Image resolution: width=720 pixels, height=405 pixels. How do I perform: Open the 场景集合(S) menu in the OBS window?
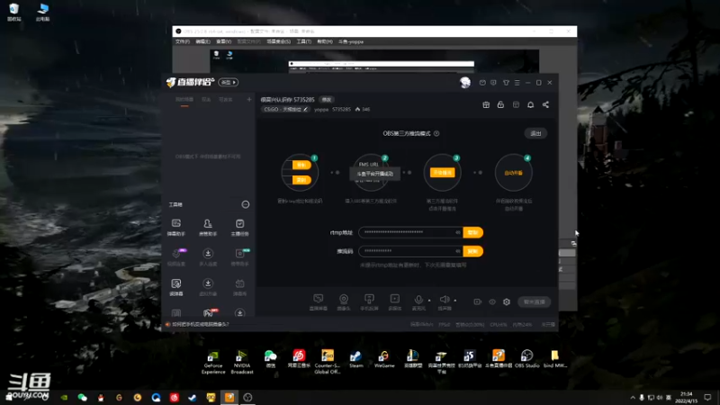coord(278,41)
